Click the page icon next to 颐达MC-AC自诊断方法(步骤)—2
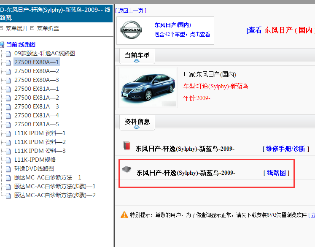Screen dimensions: 315x247 coord(8,195)
